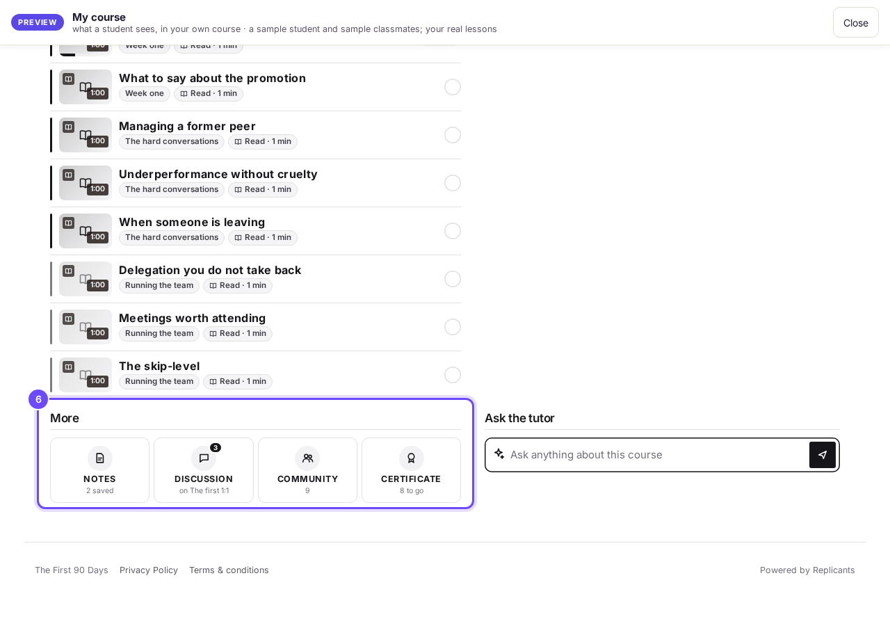The image size is (890, 626).
Task: Select the "Underperformance without cruelty" lesson thumbnail
Action: (86, 183)
